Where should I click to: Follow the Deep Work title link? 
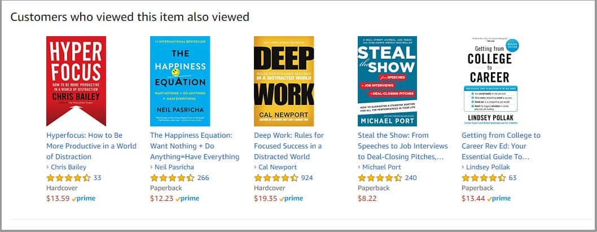[x=289, y=146]
